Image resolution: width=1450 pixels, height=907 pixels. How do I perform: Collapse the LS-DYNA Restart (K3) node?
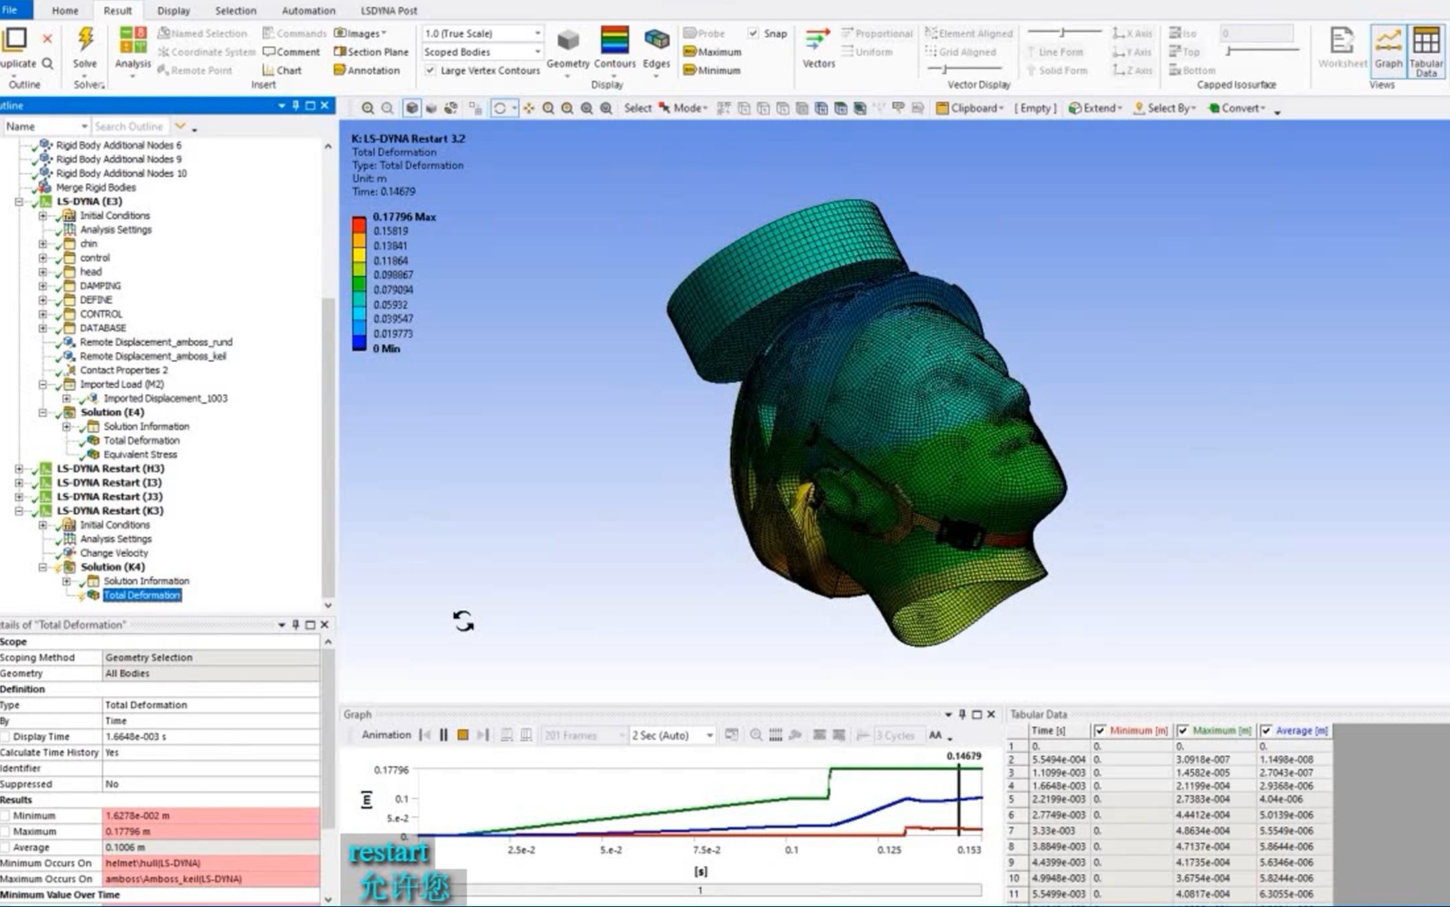[x=19, y=511]
